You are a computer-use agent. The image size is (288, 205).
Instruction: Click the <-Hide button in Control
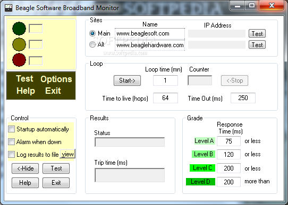[25, 168]
